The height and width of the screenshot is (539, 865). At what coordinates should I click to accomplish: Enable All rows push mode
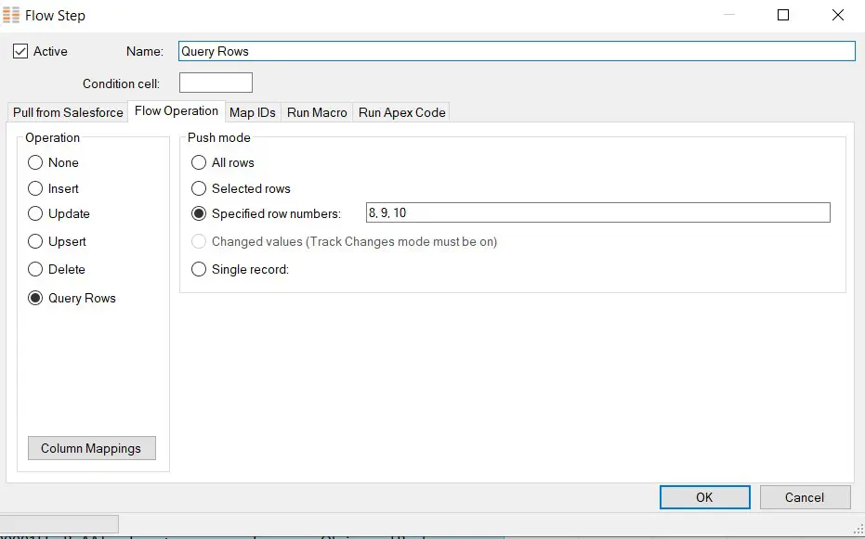pyautogui.click(x=197, y=162)
